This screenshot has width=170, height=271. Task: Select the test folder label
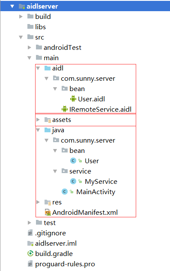pyautogui.click(x=50, y=223)
